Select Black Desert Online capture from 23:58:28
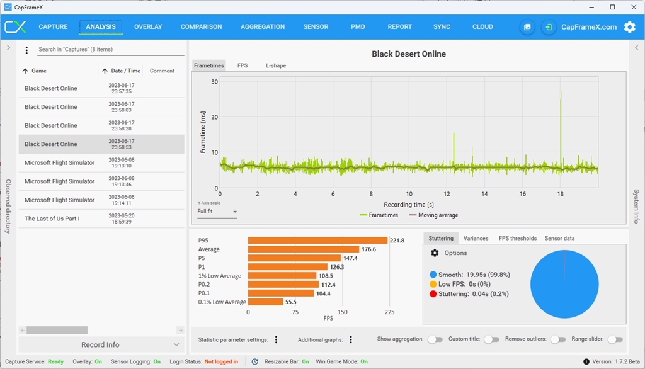The height and width of the screenshot is (369, 645). pyautogui.click(x=101, y=125)
